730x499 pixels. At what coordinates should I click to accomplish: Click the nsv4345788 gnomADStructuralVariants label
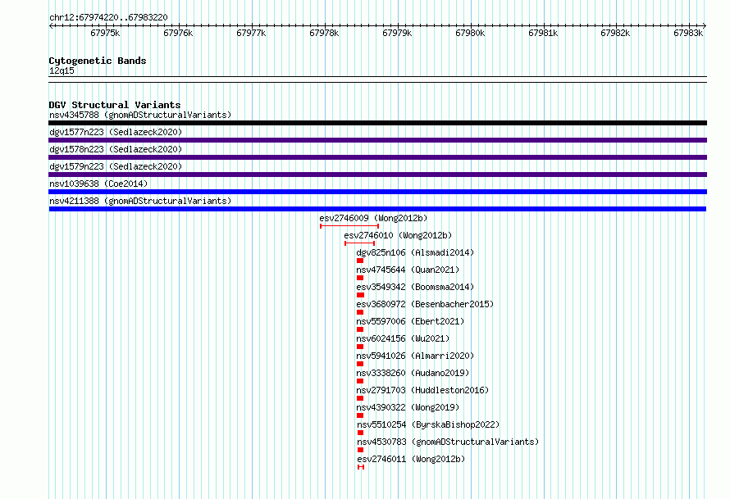[x=140, y=115]
